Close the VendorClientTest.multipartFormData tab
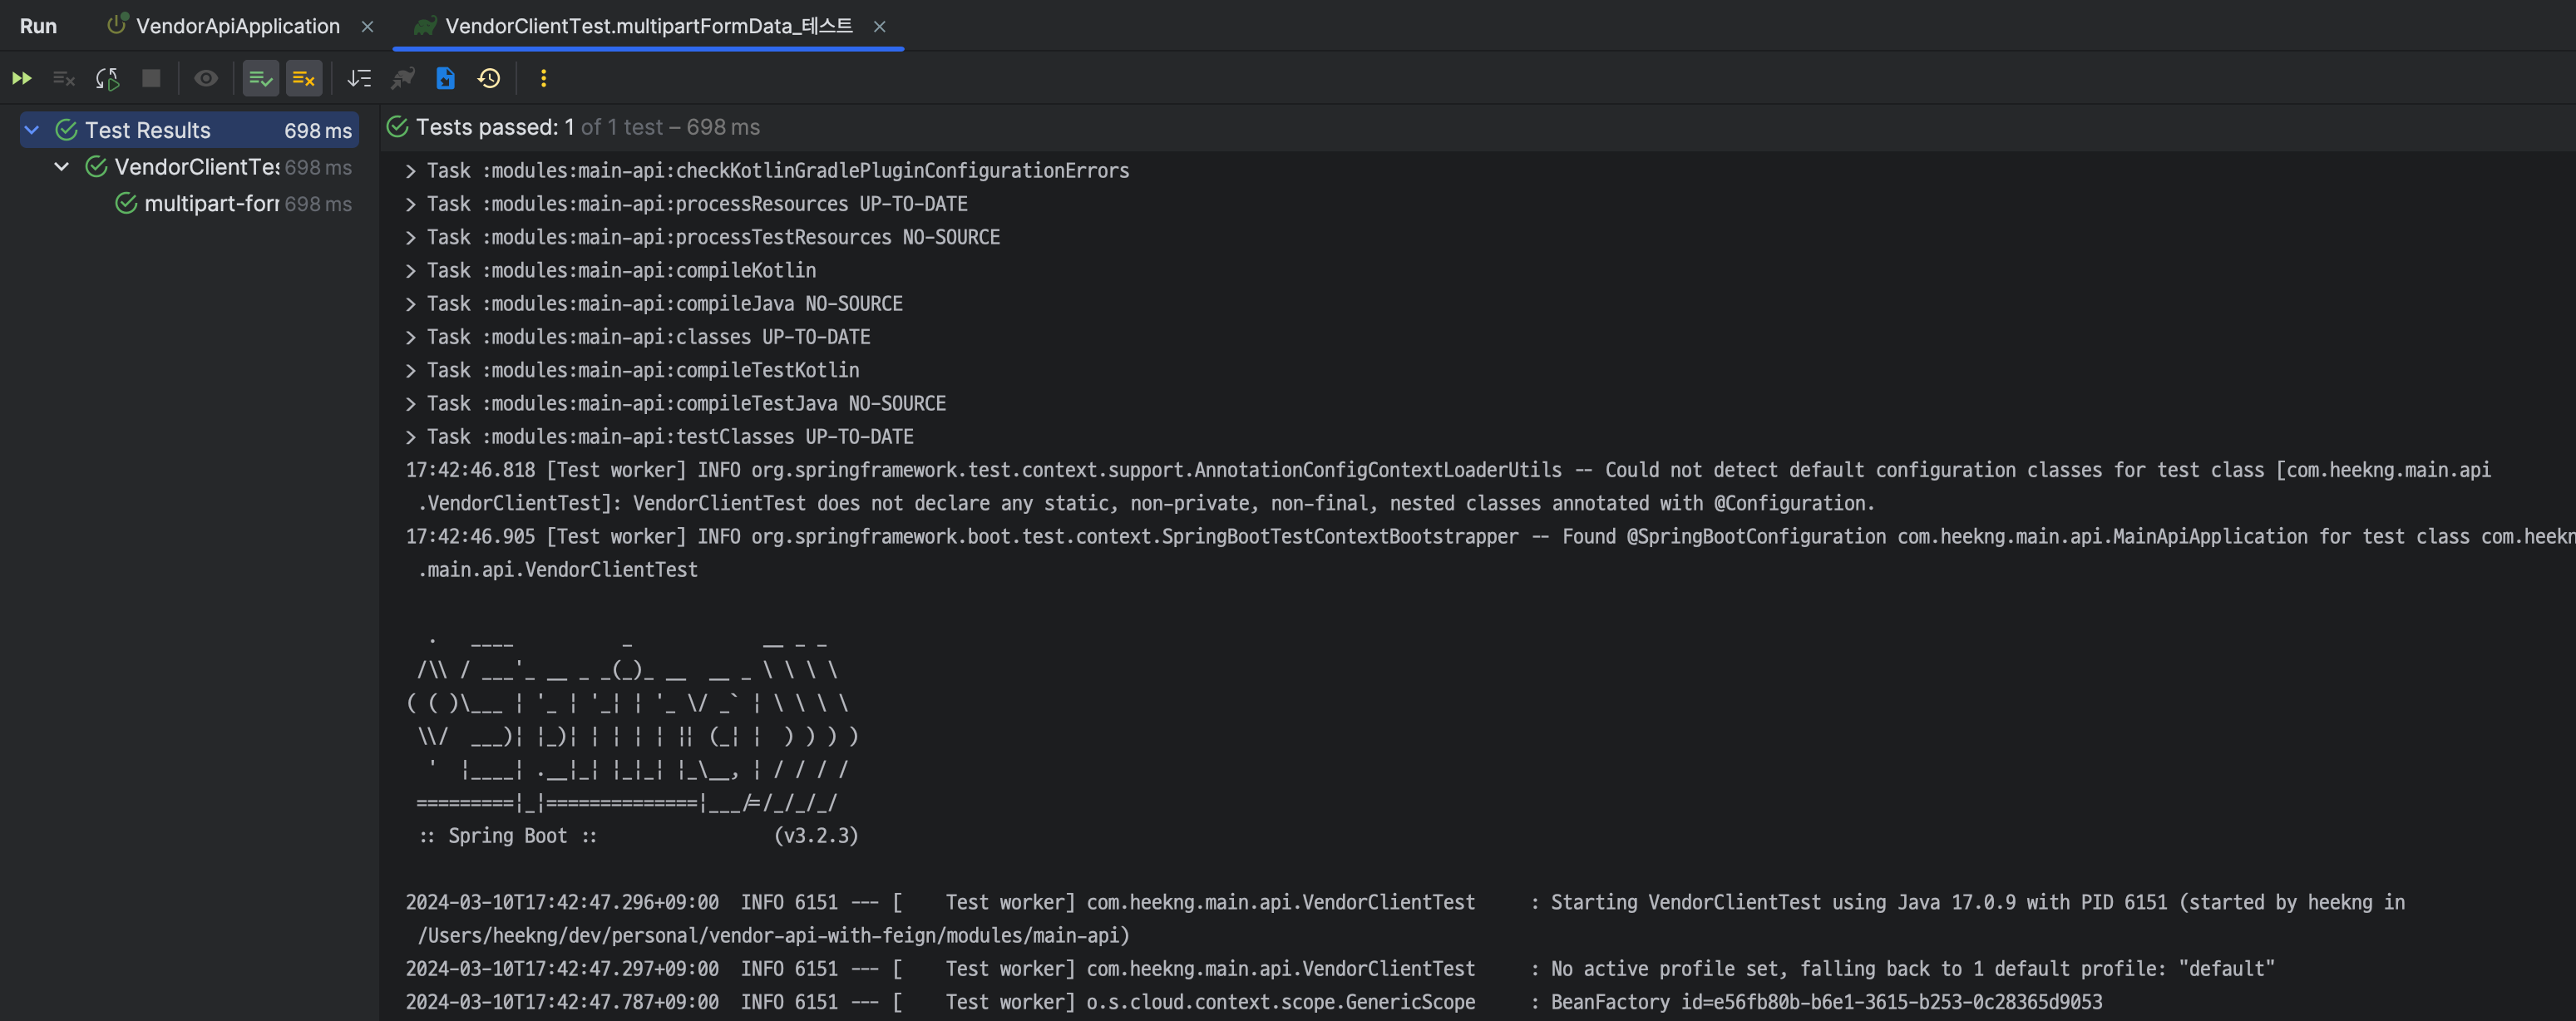Viewport: 2576px width, 1021px height. click(x=880, y=27)
